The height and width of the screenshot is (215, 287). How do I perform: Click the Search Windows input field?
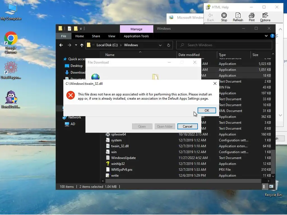(x=224, y=45)
